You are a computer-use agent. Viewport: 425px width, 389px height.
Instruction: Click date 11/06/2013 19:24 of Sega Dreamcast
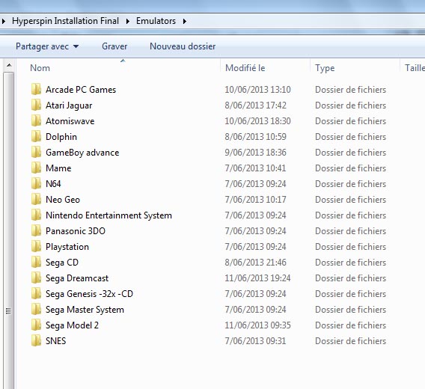tap(257, 278)
